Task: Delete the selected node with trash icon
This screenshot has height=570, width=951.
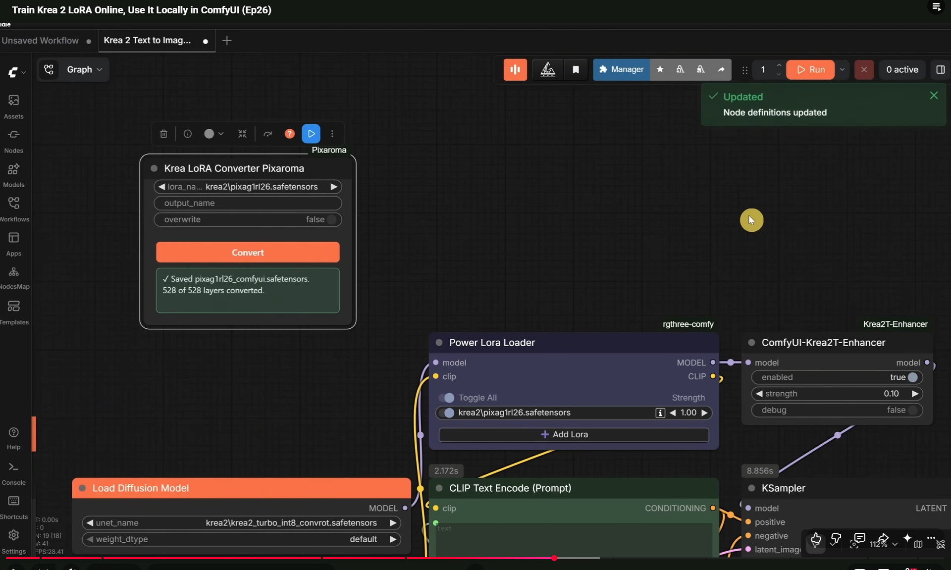Action: point(164,134)
